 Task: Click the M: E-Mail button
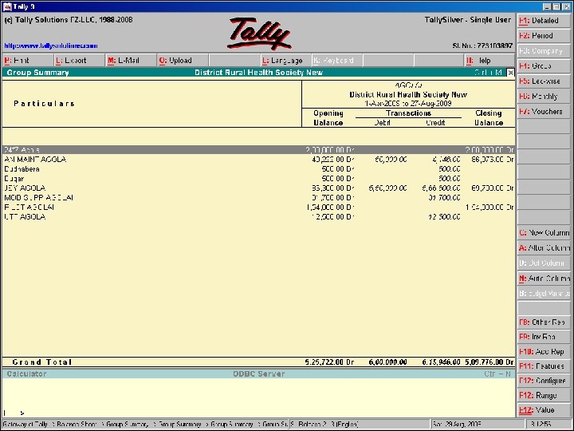coord(132,61)
